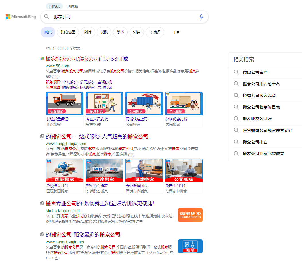302x262 pixels.
Task: Switch to 国际版 search mode
Action: click(73, 6)
